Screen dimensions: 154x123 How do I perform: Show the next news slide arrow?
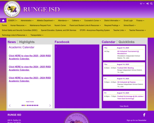click(x=50, y=106)
